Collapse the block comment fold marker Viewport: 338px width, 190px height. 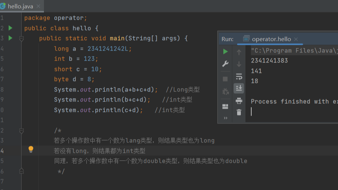click(22, 131)
